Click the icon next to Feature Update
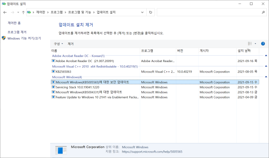The width and height of the screenshot is (269, 158). 54,97
